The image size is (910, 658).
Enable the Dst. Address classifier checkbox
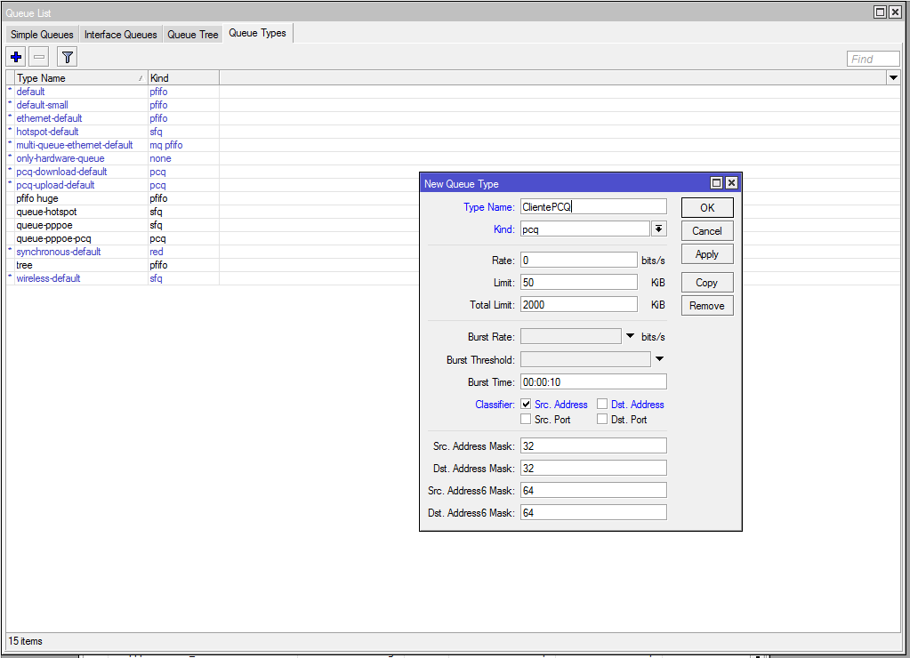tap(603, 405)
